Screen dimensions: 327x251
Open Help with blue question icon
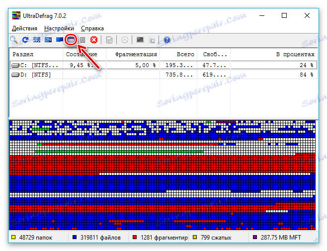[x=167, y=40]
